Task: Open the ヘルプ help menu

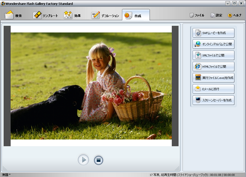Action: pos(235,15)
